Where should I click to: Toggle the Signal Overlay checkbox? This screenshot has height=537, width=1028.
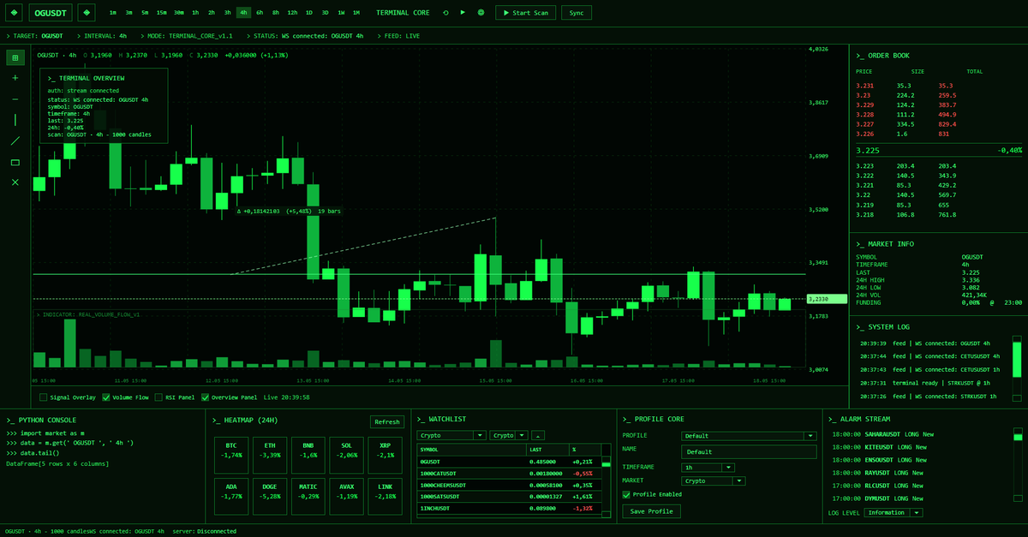click(x=43, y=397)
